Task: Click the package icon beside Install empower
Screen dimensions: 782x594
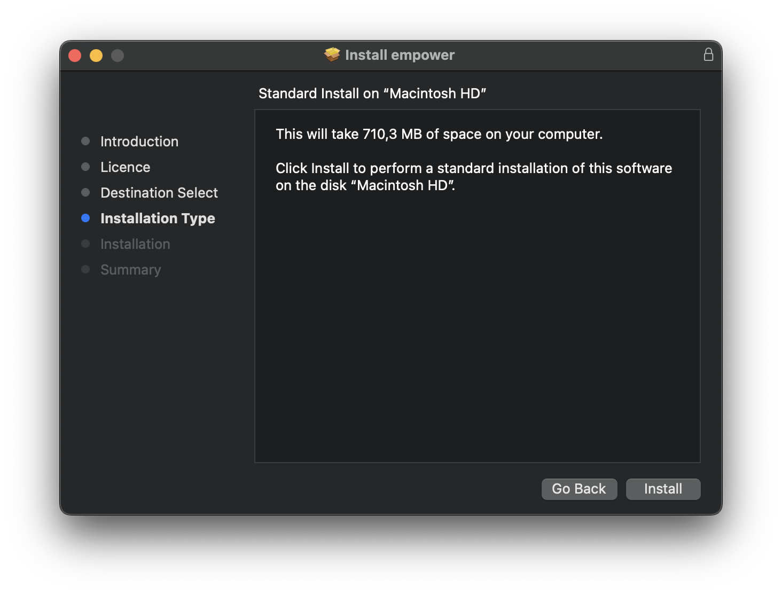Action: [332, 54]
